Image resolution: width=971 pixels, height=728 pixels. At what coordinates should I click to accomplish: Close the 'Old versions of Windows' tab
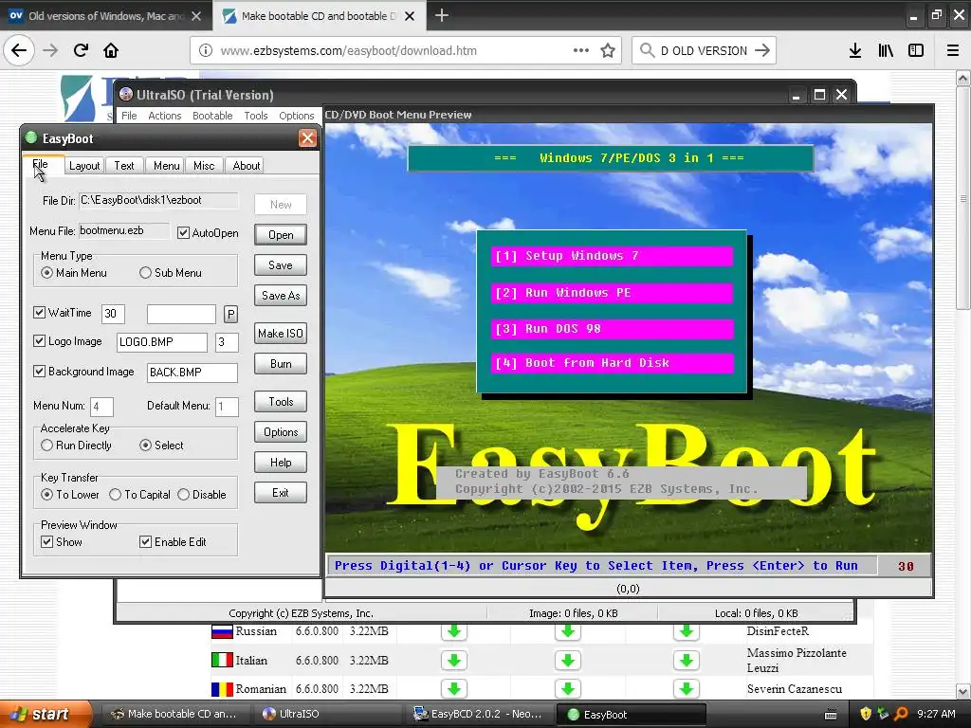pos(196,16)
